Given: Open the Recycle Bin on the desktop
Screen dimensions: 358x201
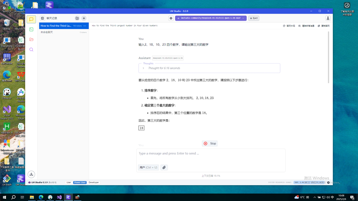Looking at the screenshot, I should click(x=7, y=25).
